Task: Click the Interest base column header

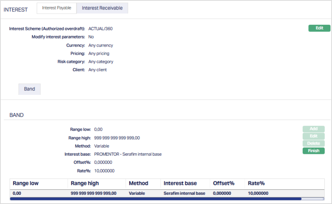Action: coord(180,184)
